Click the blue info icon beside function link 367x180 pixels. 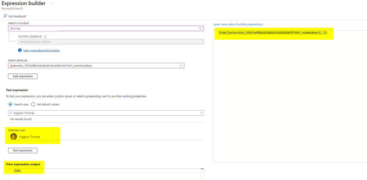click(20, 50)
